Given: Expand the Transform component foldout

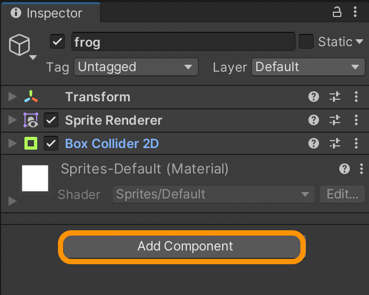Looking at the screenshot, I should [13, 97].
